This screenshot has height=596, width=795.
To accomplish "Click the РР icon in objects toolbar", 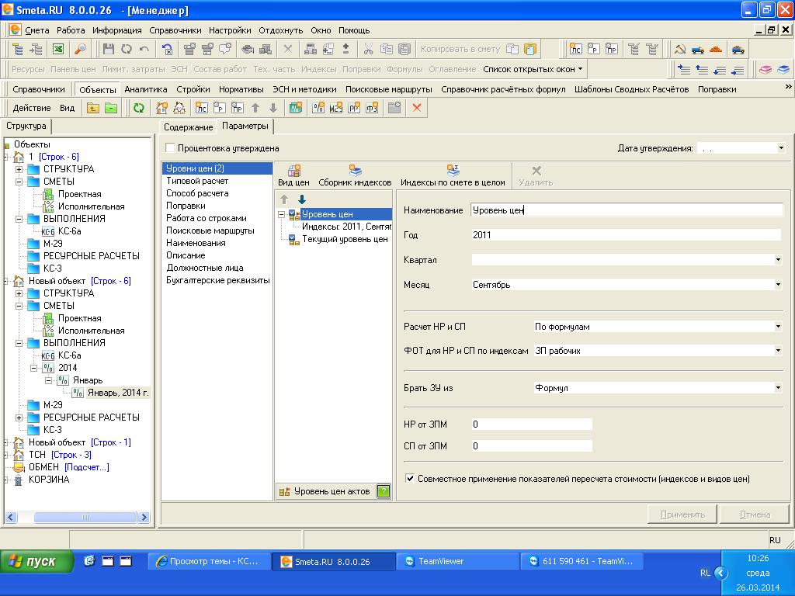I will pos(354,107).
